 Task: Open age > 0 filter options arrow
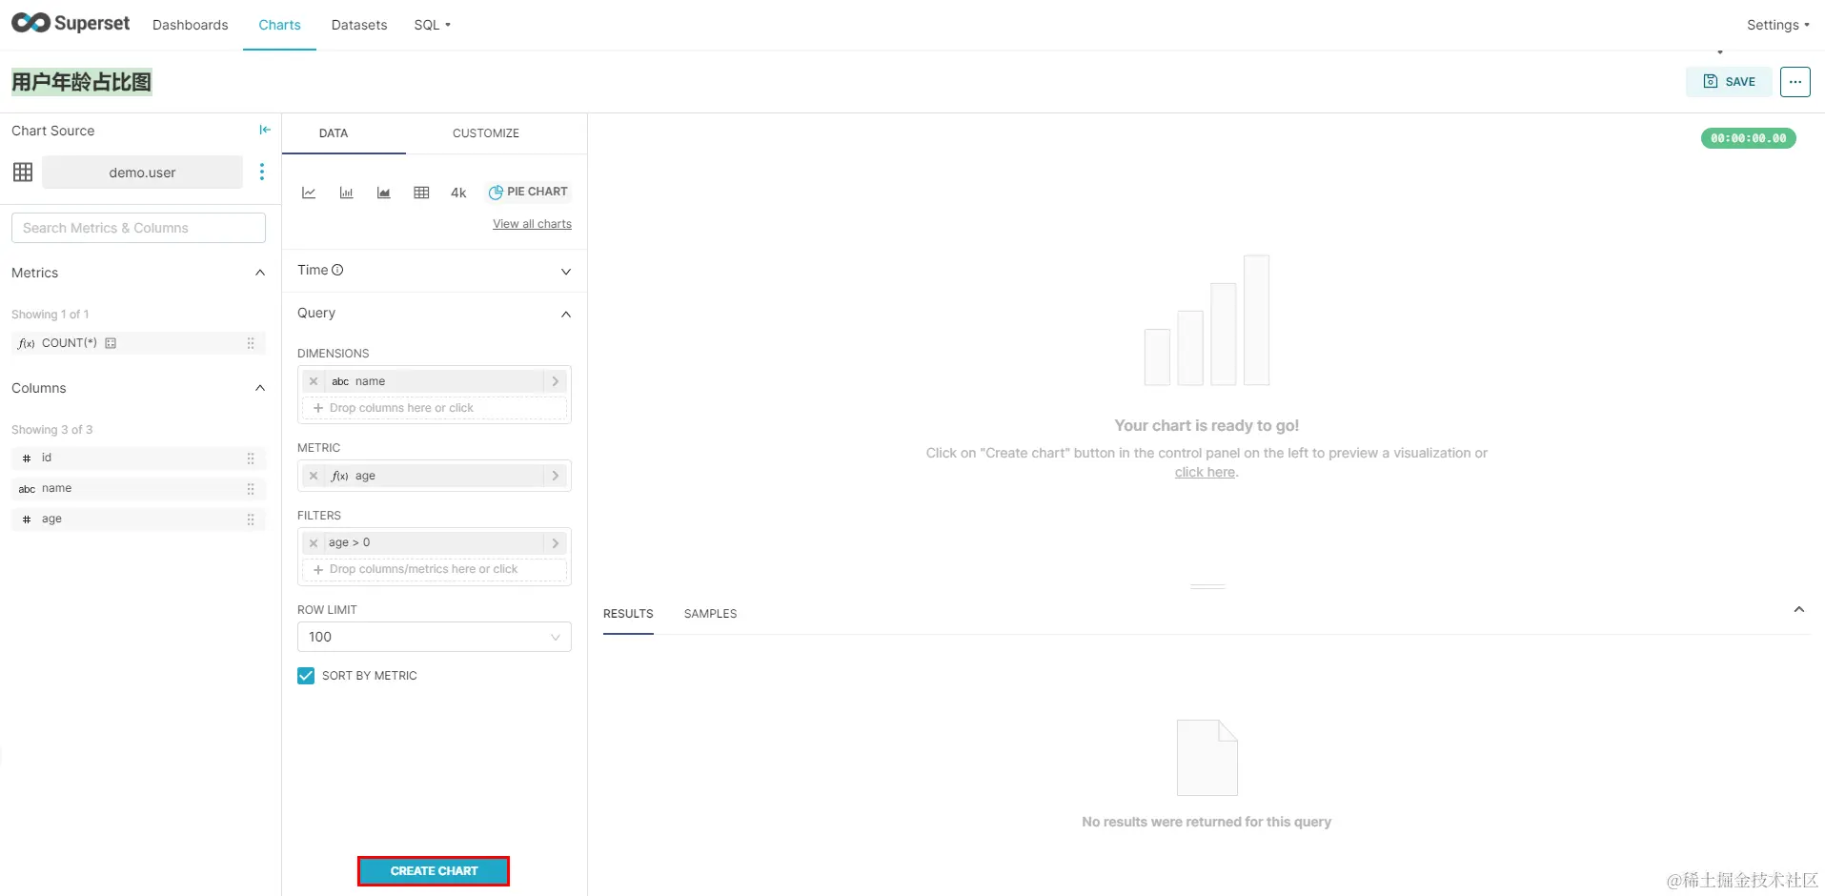click(x=556, y=543)
